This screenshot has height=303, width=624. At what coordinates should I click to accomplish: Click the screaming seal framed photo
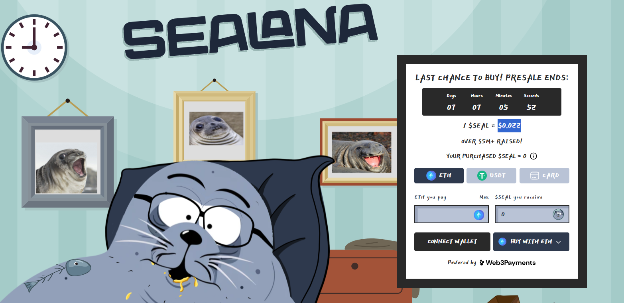click(x=67, y=161)
